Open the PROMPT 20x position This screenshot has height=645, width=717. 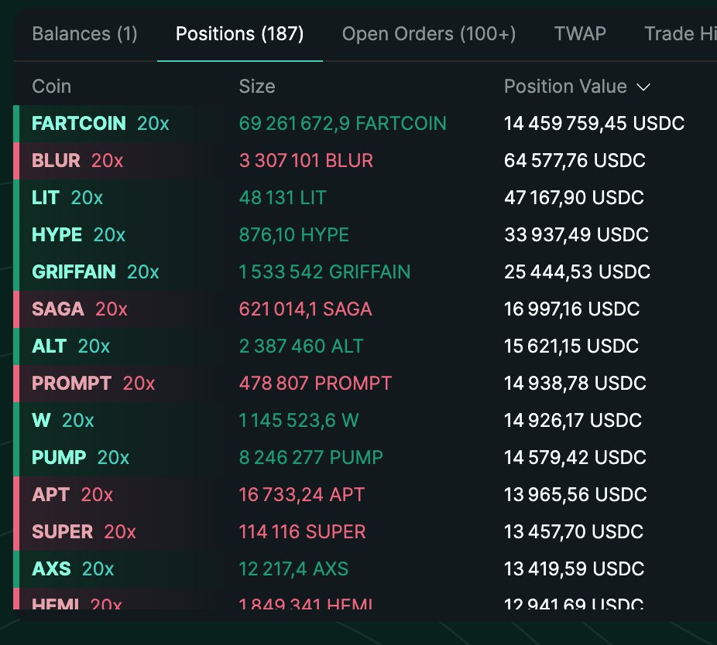[x=93, y=384]
